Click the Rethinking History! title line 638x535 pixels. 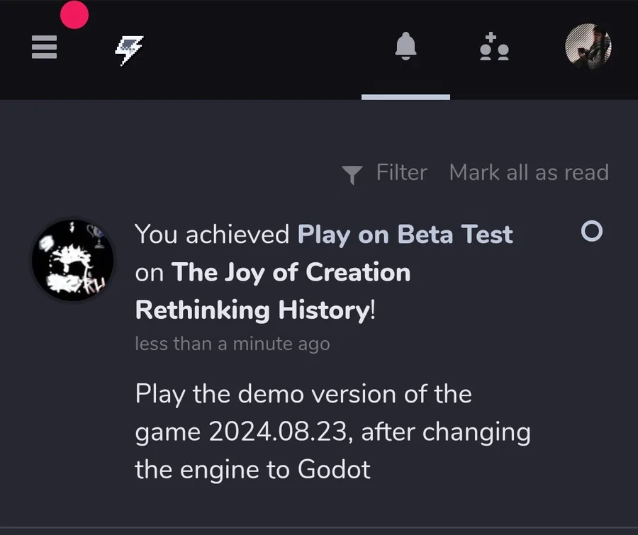tap(255, 310)
